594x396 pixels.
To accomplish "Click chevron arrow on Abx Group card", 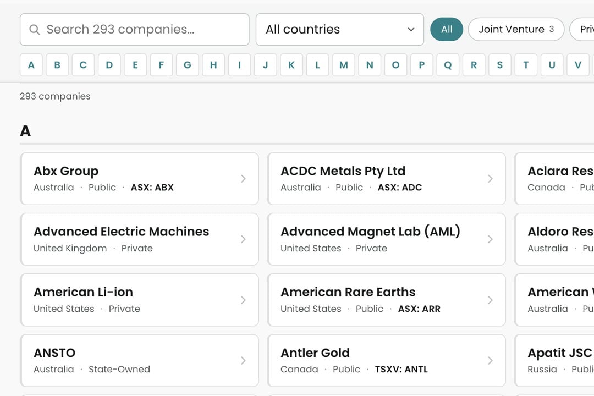I will pyautogui.click(x=243, y=179).
